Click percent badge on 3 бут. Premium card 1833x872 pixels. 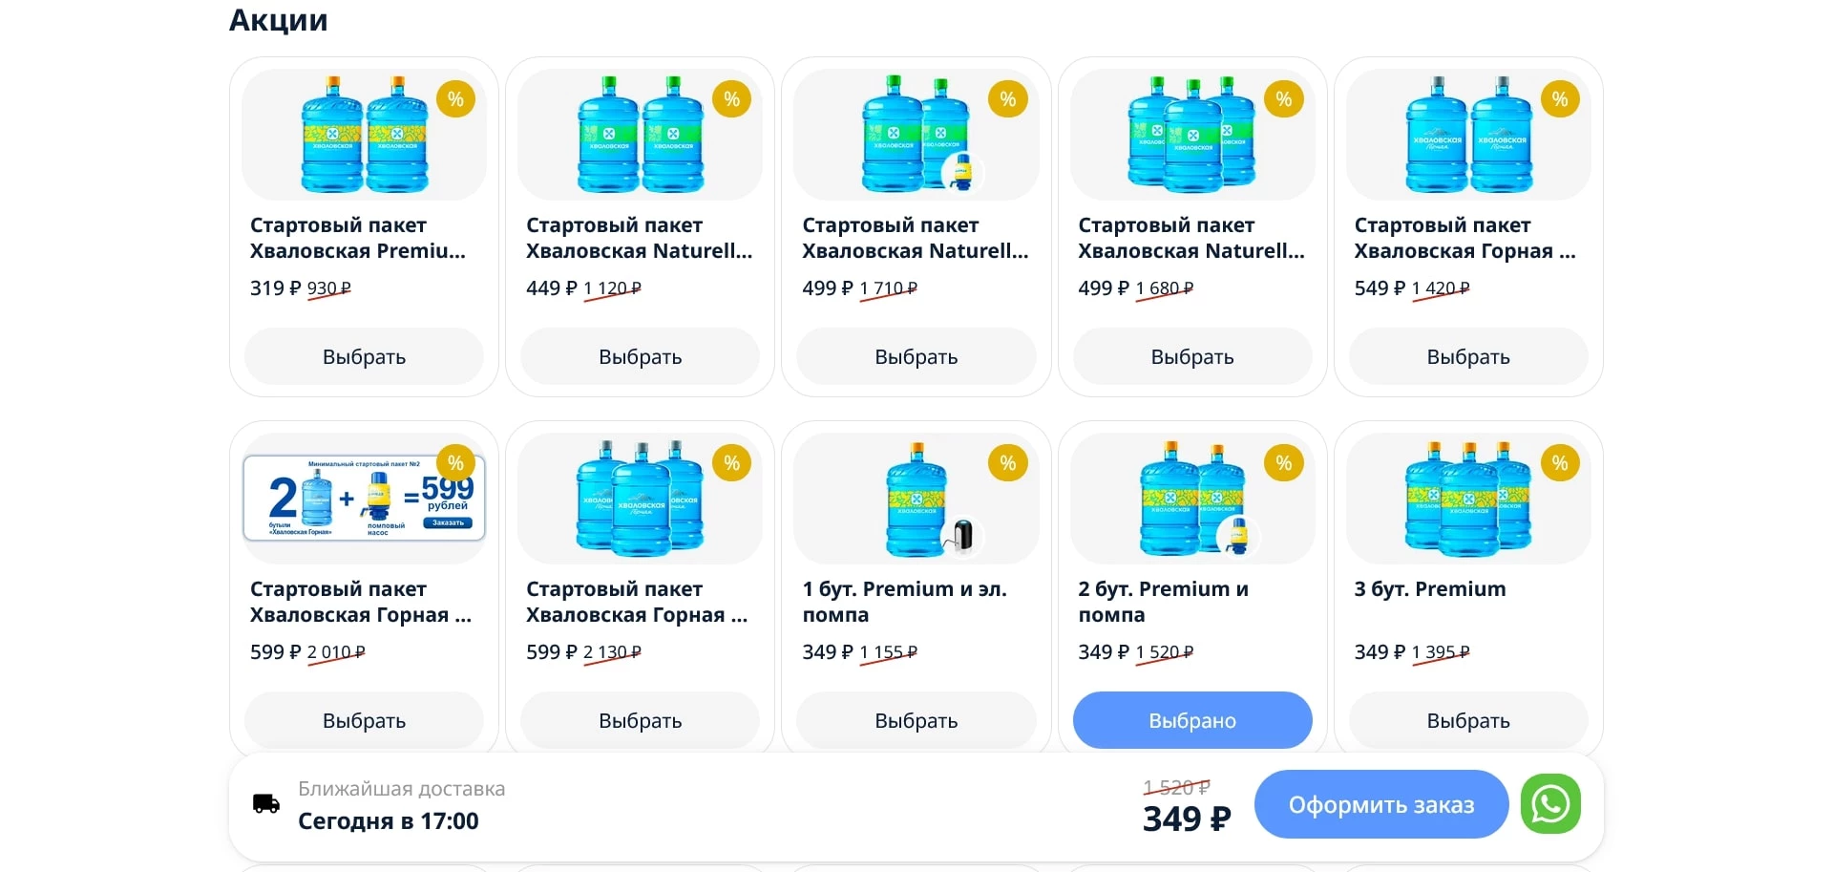[1560, 463]
